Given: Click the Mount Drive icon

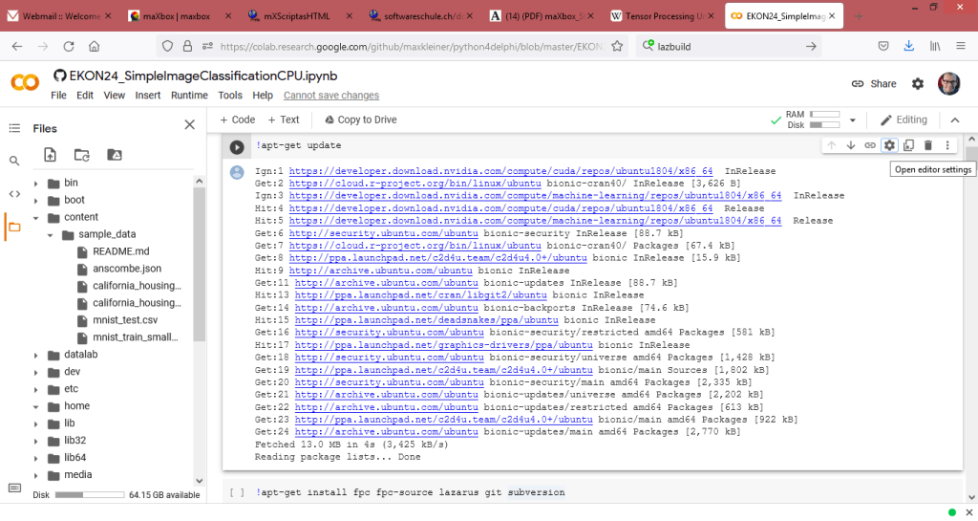Looking at the screenshot, I should pos(114,155).
